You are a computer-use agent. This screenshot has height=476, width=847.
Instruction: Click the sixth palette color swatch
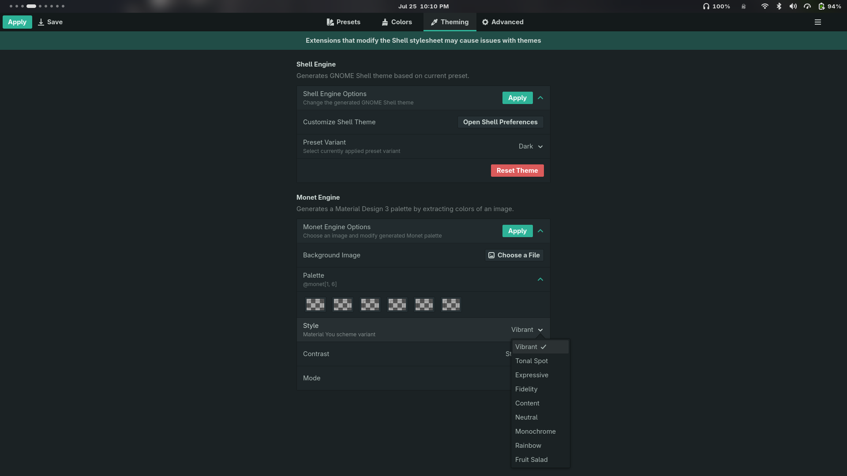pos(451,304)
